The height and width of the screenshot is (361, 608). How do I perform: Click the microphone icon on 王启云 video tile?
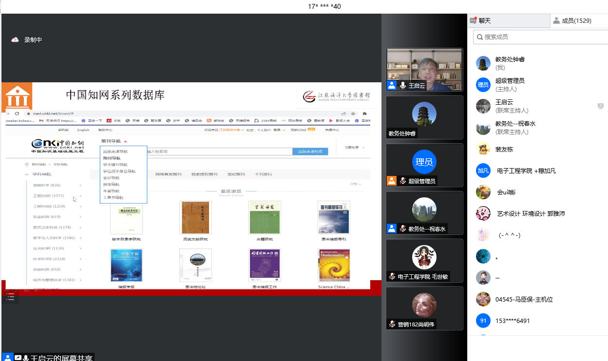402,86
